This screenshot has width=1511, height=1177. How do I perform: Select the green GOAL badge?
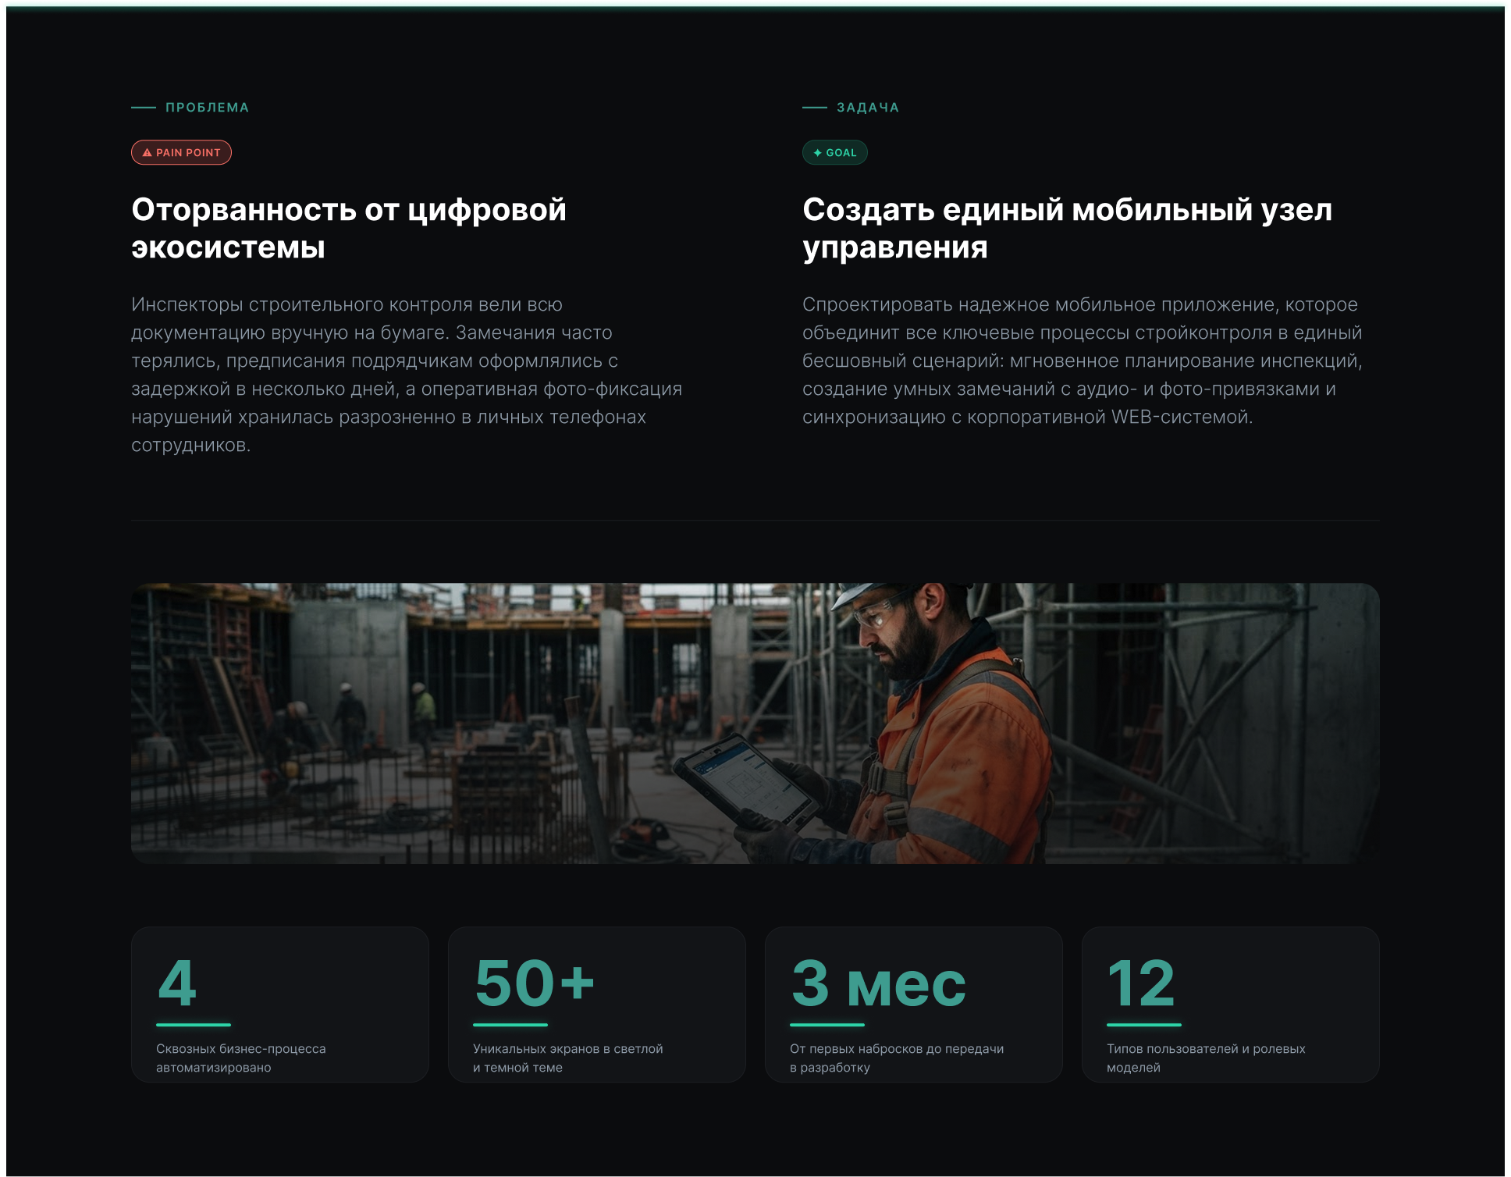[834, 153]
